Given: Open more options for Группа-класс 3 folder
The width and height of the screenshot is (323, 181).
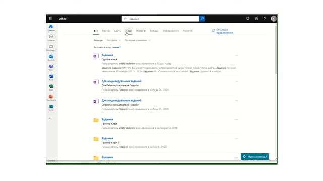Looking at the screenshot, I should coord(237,138).
